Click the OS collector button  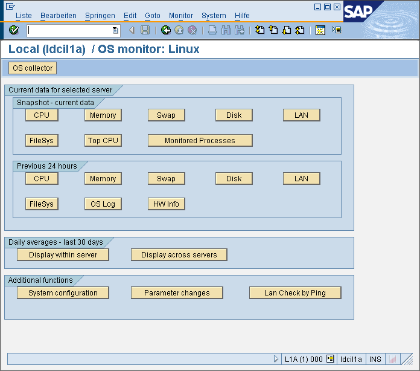[33, 68]
